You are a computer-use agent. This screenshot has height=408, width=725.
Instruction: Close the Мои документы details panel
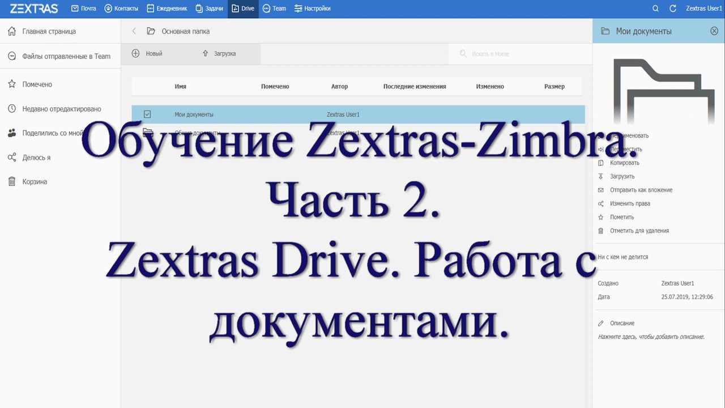pos(714,31)
